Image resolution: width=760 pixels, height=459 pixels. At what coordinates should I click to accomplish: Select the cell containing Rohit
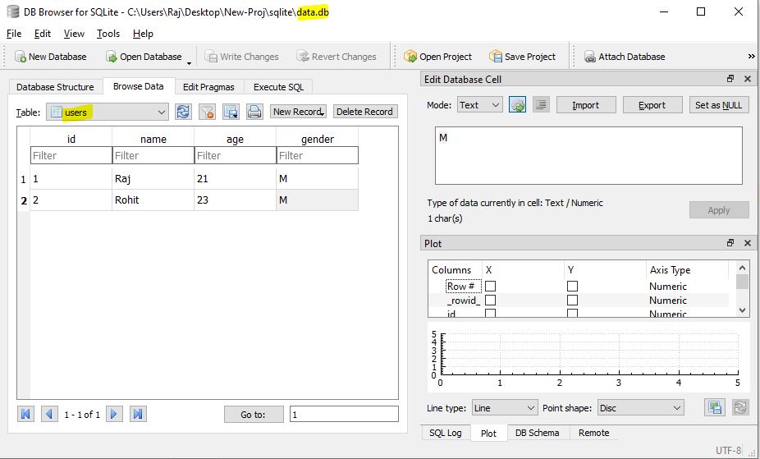[153, 200]
